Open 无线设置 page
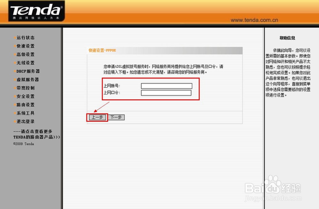This screenshot has height=209, width=319. (26, 63)
